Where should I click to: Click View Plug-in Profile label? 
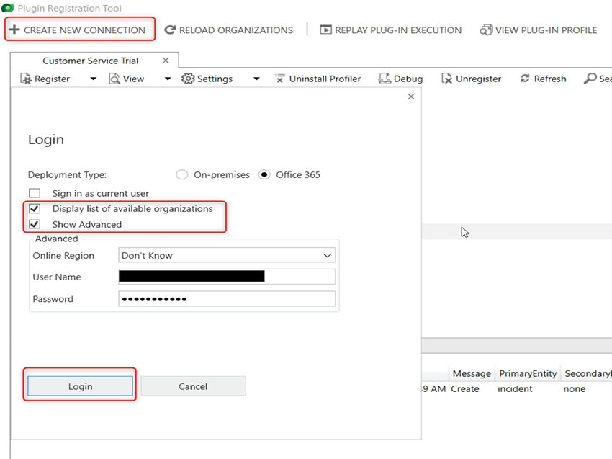pos(546,30)
